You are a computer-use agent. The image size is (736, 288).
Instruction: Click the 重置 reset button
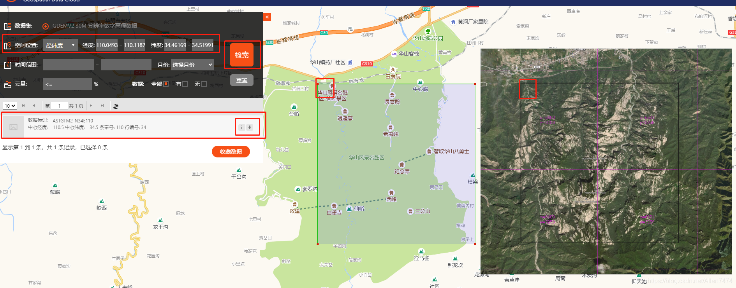tap(242, 80)
